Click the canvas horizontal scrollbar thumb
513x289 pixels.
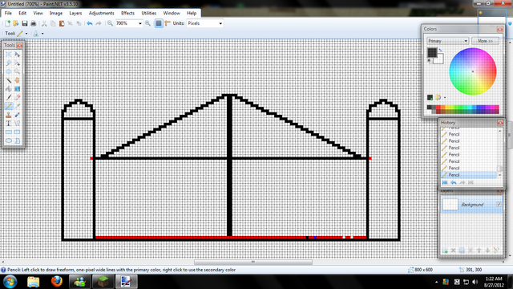253,262
